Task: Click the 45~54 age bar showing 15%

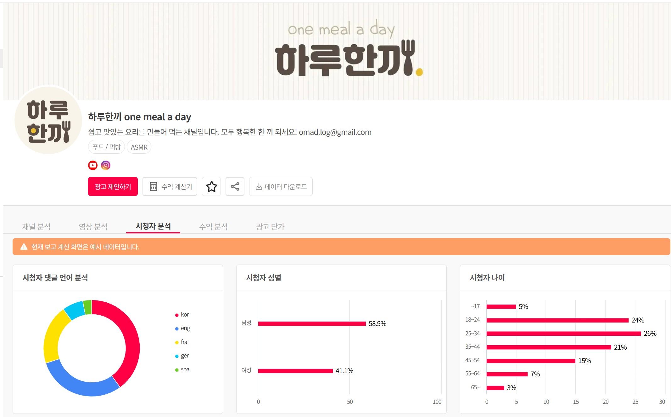Action: point(531,361)
